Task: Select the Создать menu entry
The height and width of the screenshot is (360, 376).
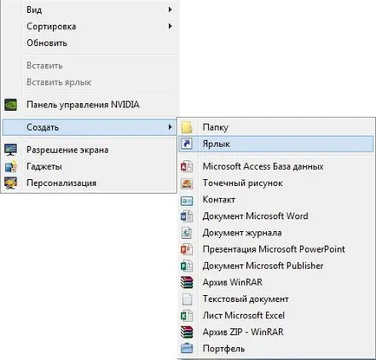Action: pyautogui.click(x=89, y=127)
